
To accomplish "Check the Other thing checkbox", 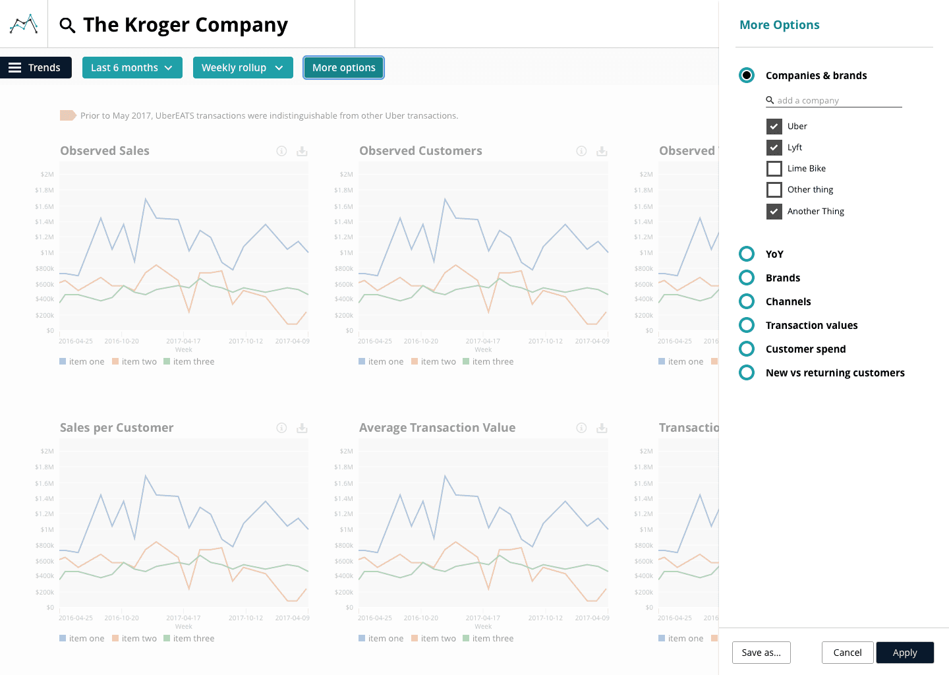I will [x=774, y=189].
